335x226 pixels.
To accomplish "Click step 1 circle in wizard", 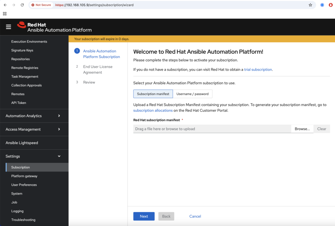I will click(77, 51).
